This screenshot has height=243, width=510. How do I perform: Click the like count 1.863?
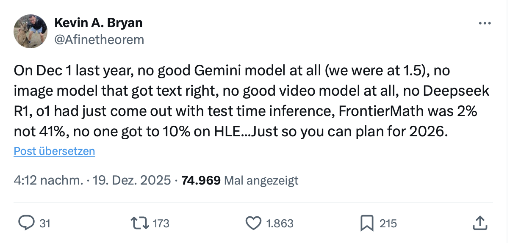[280, 224]
